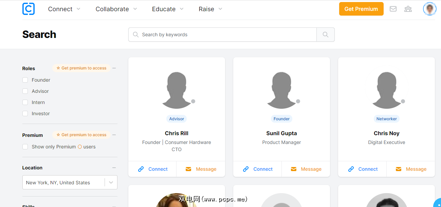Viewport: 441px width, 207px height.
Task: Click Chris Rill's Founder | Consumer Hardware CTO subtitle
Action: coord(177,146)
